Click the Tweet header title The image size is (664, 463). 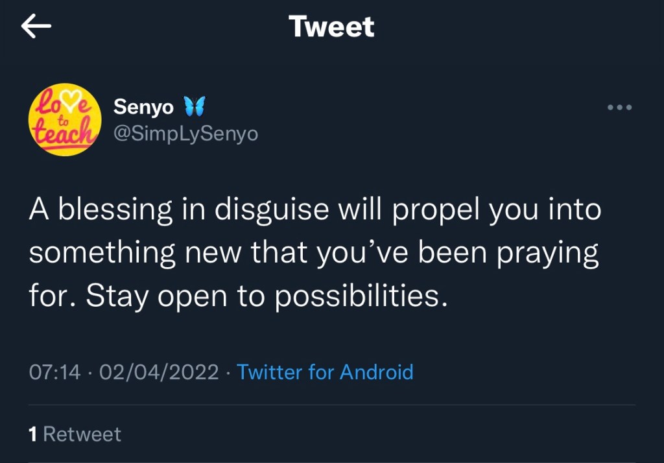[x=331, y=27]
